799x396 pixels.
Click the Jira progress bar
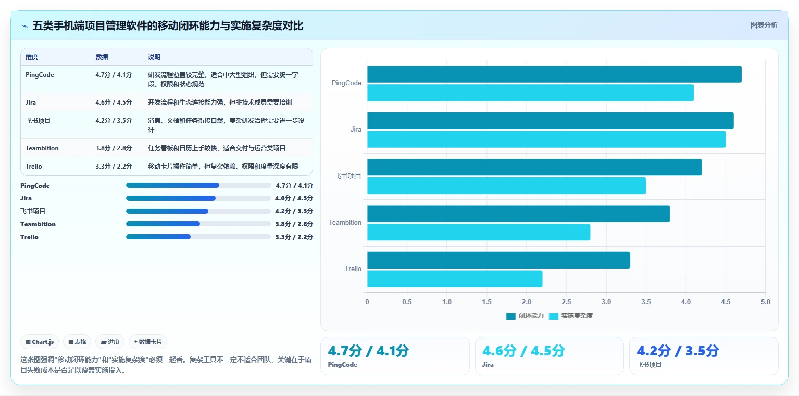(198, 198)
